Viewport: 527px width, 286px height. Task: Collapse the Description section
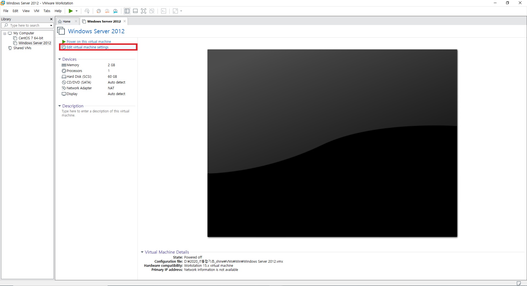coord(60,106)
